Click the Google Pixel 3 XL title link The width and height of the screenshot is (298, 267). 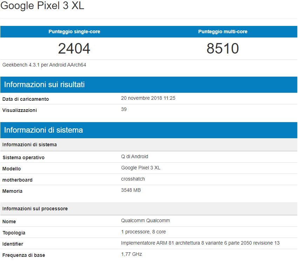pos(42,6)
